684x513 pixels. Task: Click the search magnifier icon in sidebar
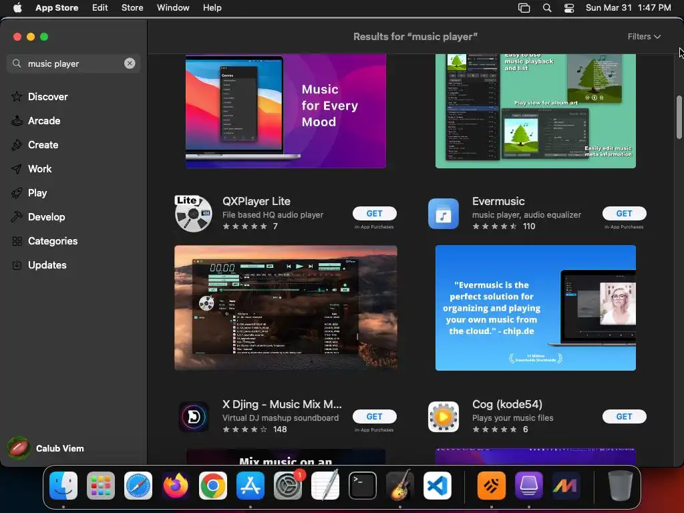(17, 63)
